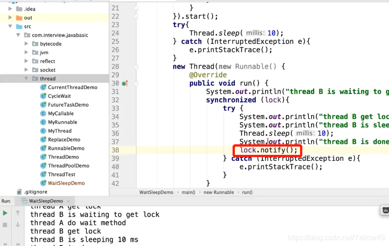Click the MyCallable class icon
389x246 pixels.
43,114
